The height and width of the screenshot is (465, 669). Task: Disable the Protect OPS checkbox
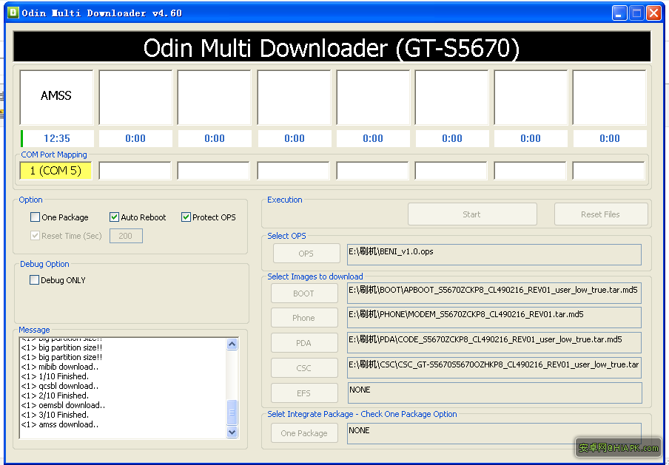(x=186, y=217)
